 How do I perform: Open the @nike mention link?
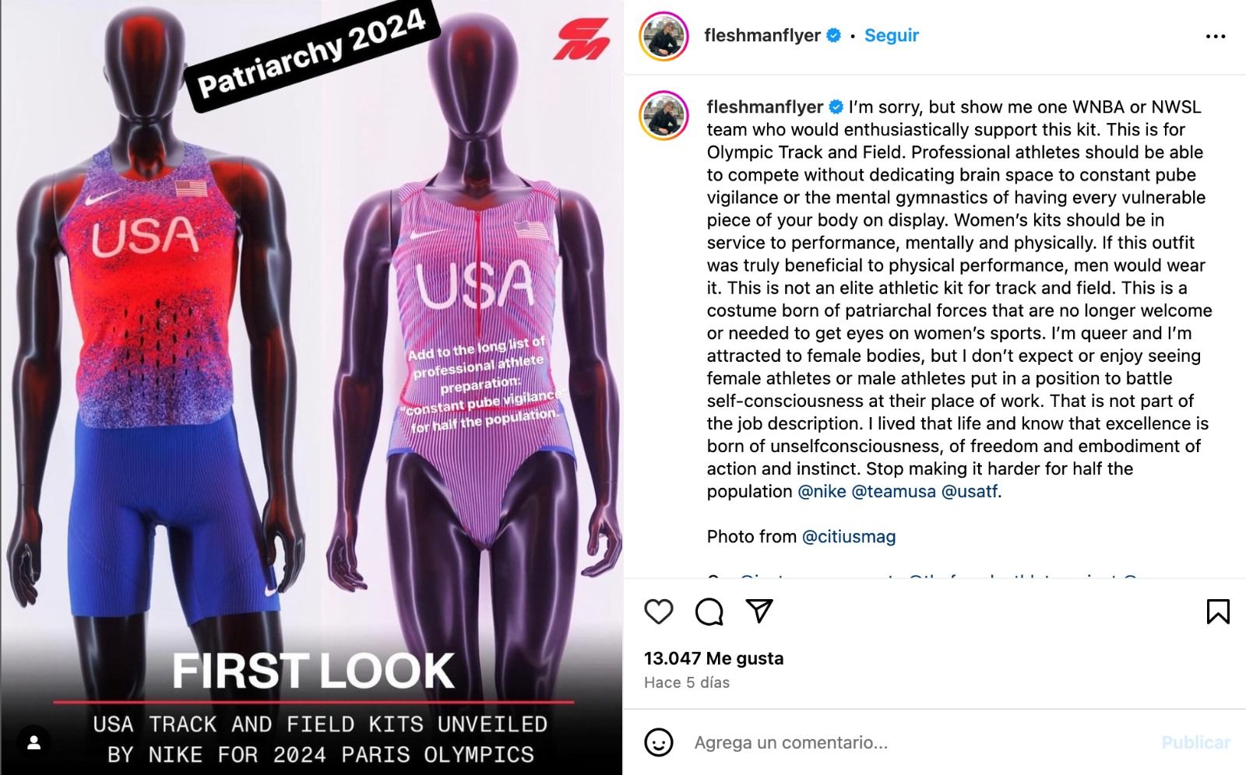coord(822,491)
